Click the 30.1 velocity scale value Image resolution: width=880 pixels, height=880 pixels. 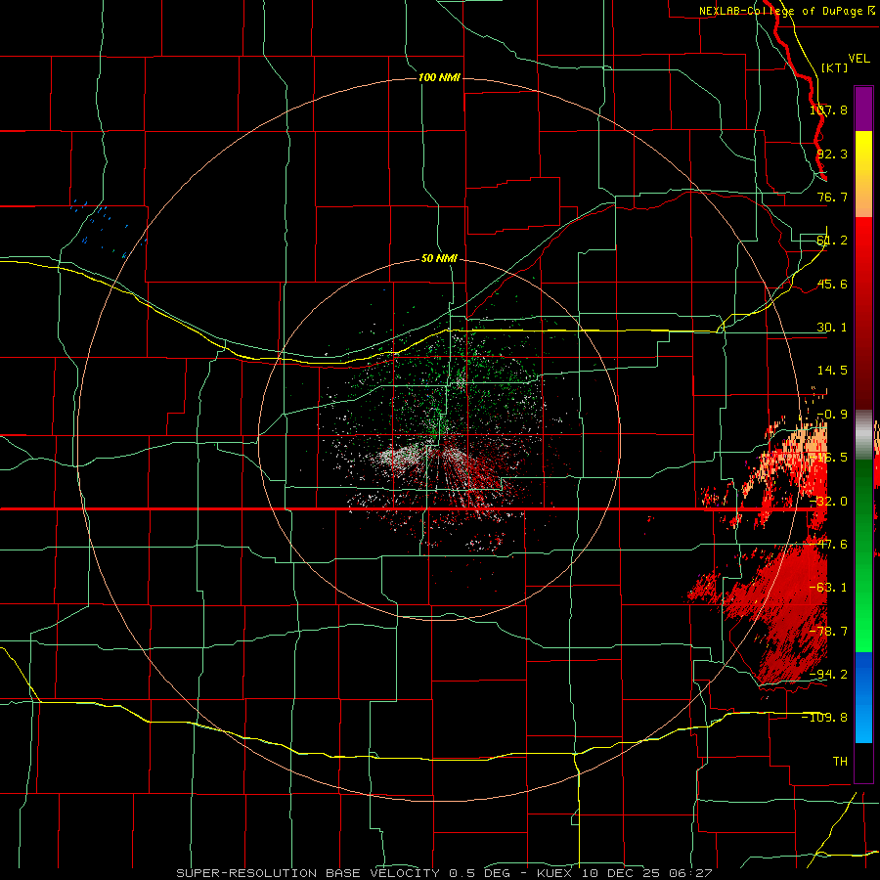(832, 328)
